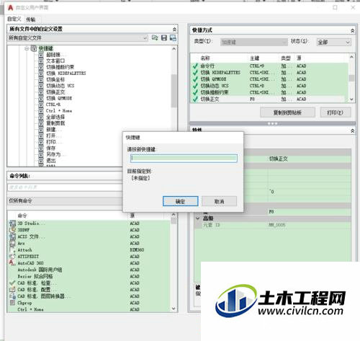
Task: Select the Attach command row
Action: click(89, 250)
